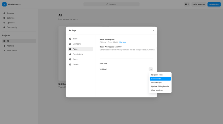Select the Plans tab in Settings
The image size is (223, 124).
80,49
